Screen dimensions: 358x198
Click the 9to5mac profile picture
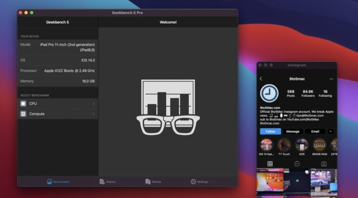click(269, 94)
